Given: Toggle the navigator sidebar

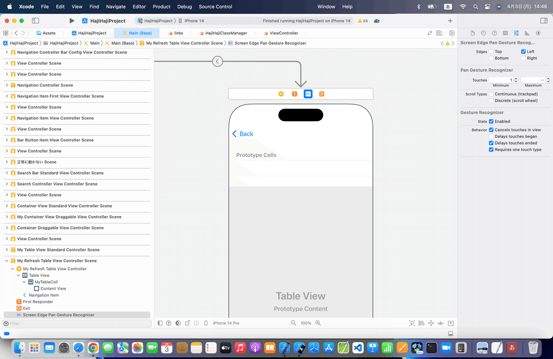Looking at the screenshot, I should point(35,21).
